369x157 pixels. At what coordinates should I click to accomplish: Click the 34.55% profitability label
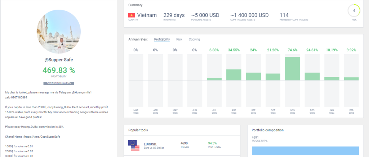(234, 50)
